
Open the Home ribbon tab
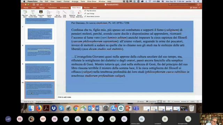tap(26, 8)
